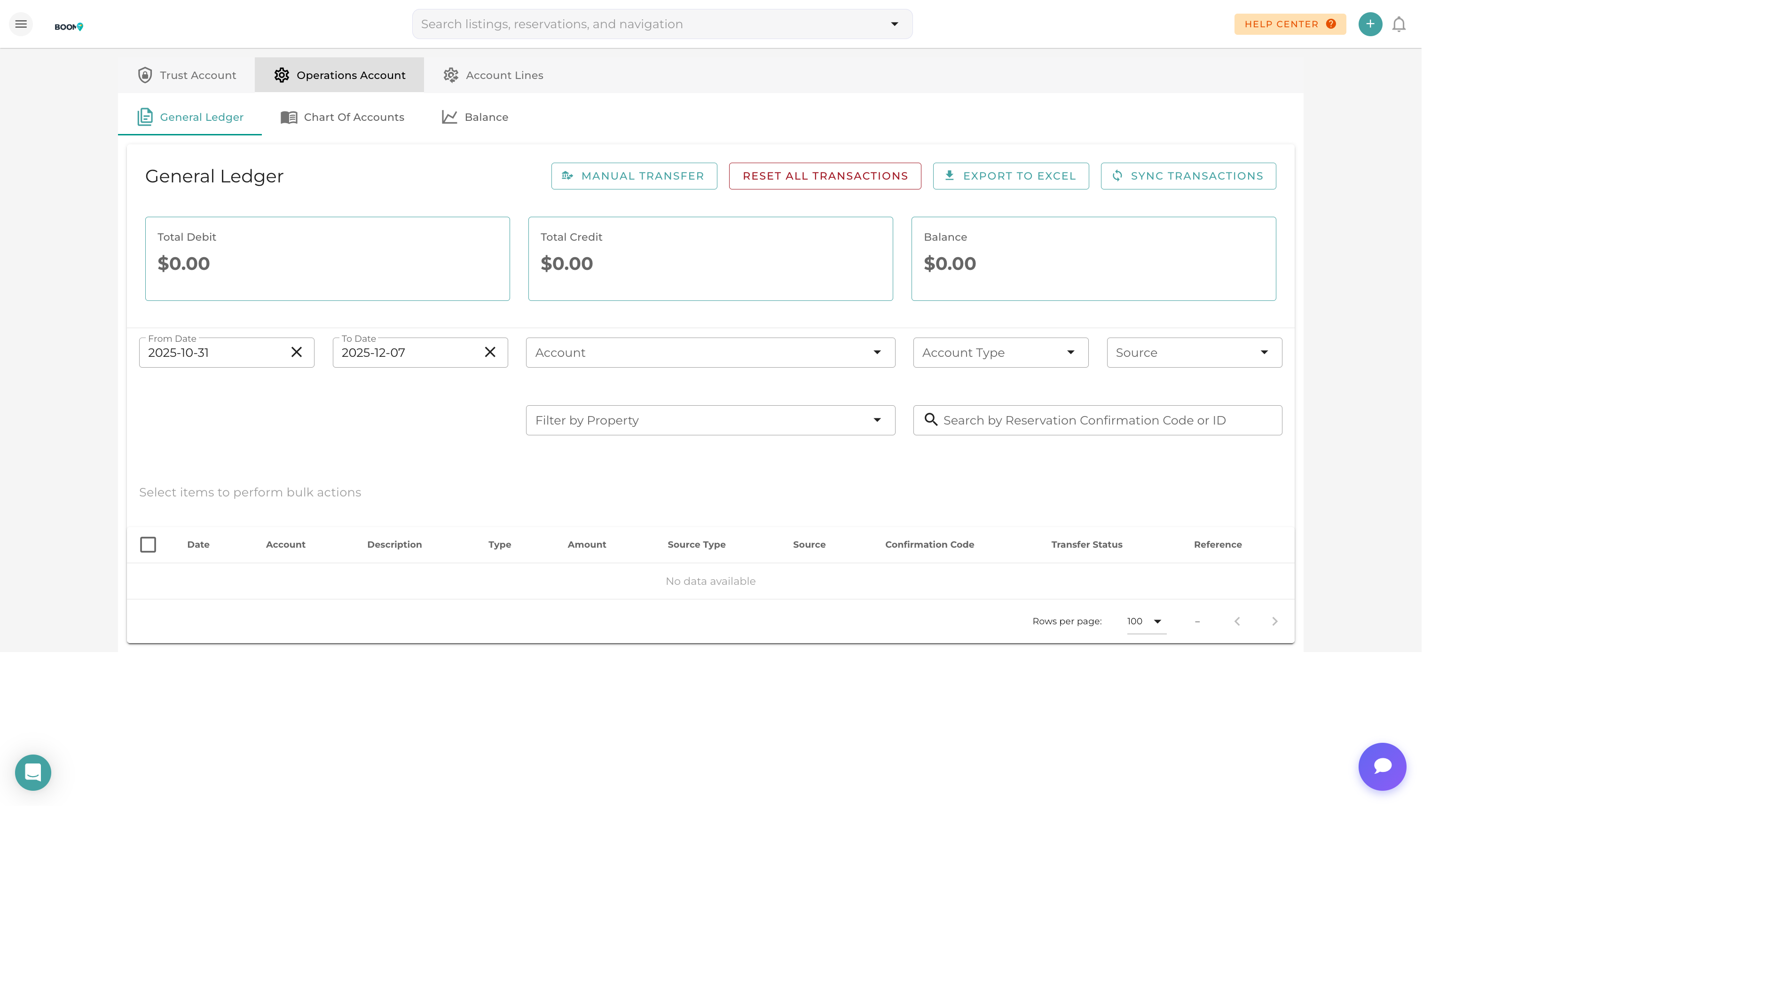
Task: Clear the From Date field
Action: pos(296,352)
